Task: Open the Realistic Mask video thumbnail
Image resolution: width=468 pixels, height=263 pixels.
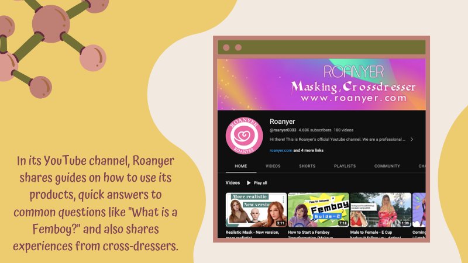Action: pos(256,209)
